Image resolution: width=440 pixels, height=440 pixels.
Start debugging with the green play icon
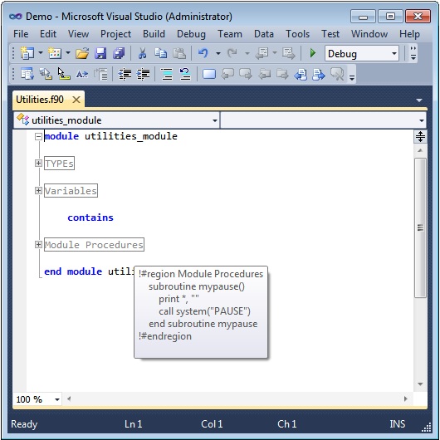click(313, 53)
